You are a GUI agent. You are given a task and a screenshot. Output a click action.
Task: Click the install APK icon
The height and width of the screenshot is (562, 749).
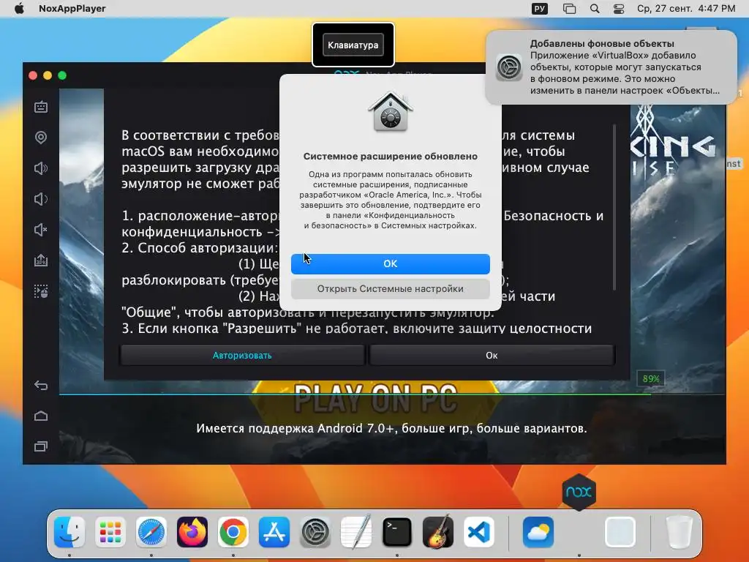point(41,261)
